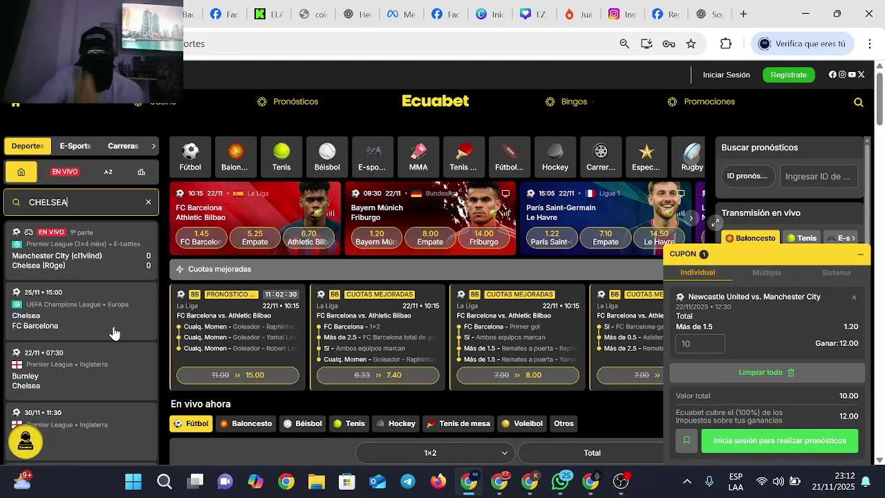This screenshot has height=498, width=885.
Task: Open File Explorer from taskbar
Action: [x=316, y=481]
